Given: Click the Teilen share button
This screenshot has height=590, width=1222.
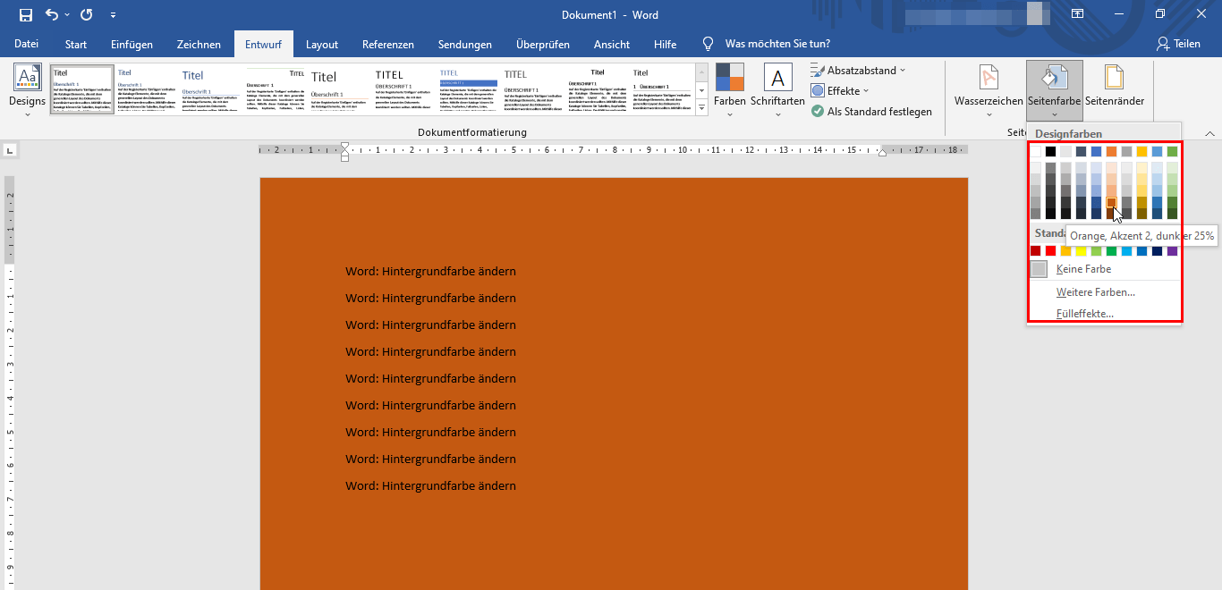Looking at the screenshot, I should 1178,44.
